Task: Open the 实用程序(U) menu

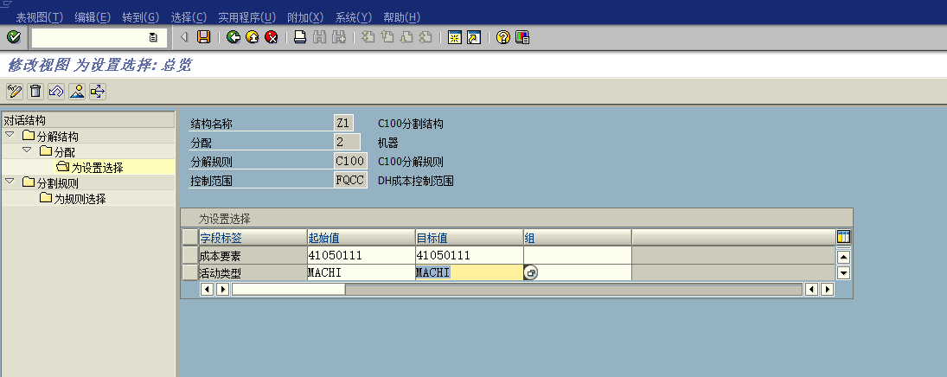Action: (x=246, y=17)
